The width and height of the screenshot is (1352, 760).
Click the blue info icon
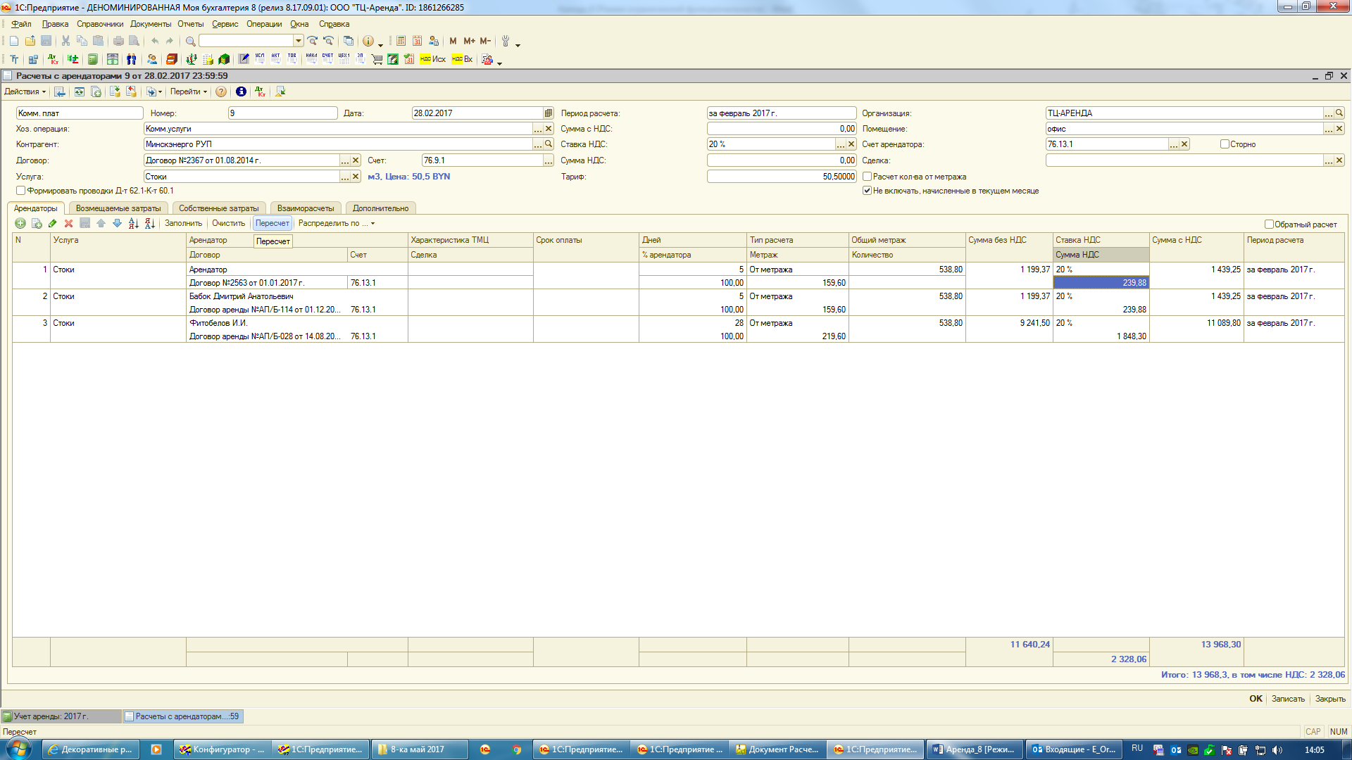[x=241, y=91]
